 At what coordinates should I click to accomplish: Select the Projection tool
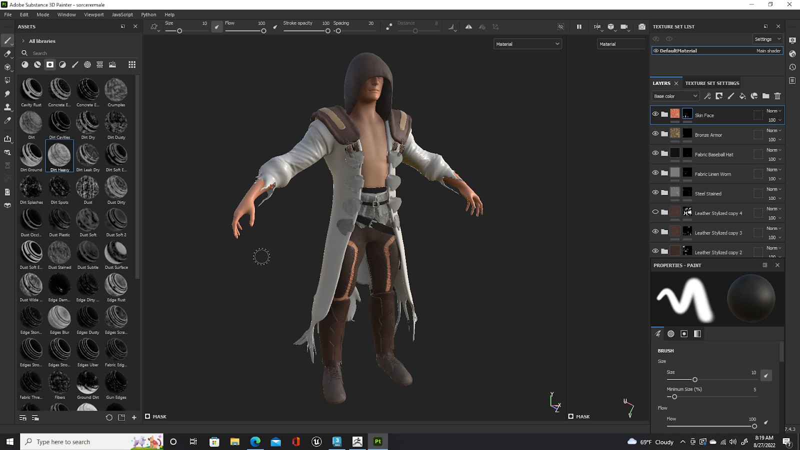[x=7, y=67]
